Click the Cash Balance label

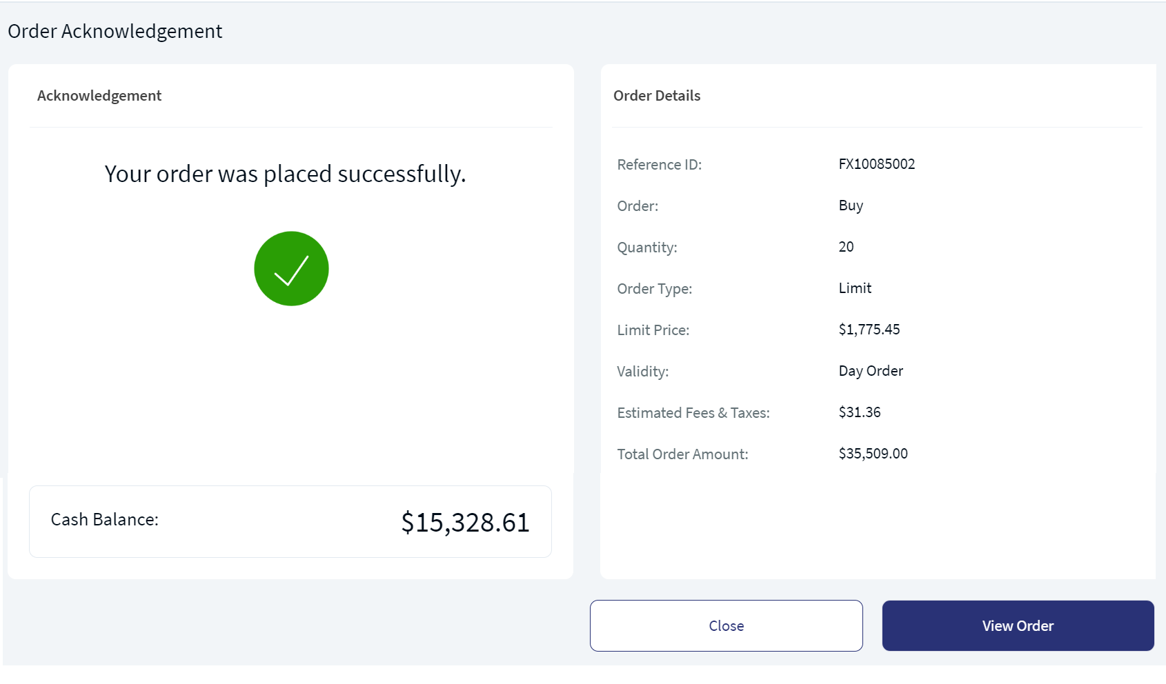105,519
